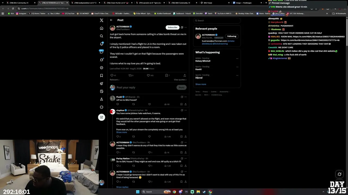348x195 pixels.
Task: Open gaypollo's x.com burtbronx link in chat
Action: tap(310, 40)
